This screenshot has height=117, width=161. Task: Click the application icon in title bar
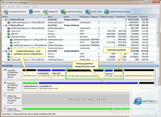3,2
